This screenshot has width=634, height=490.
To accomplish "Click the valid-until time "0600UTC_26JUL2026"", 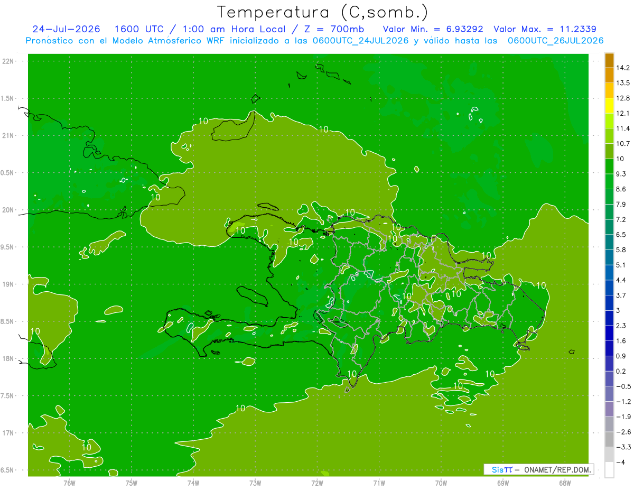I will (555, 41).
